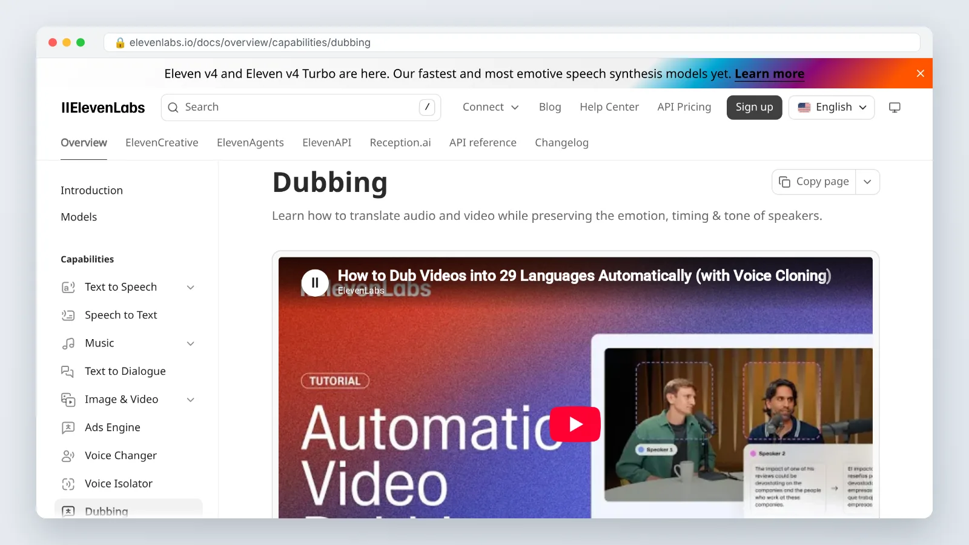969x545 pixels.
Task: Click the ElevenLabs channel name on video
Action: [361, 291]
